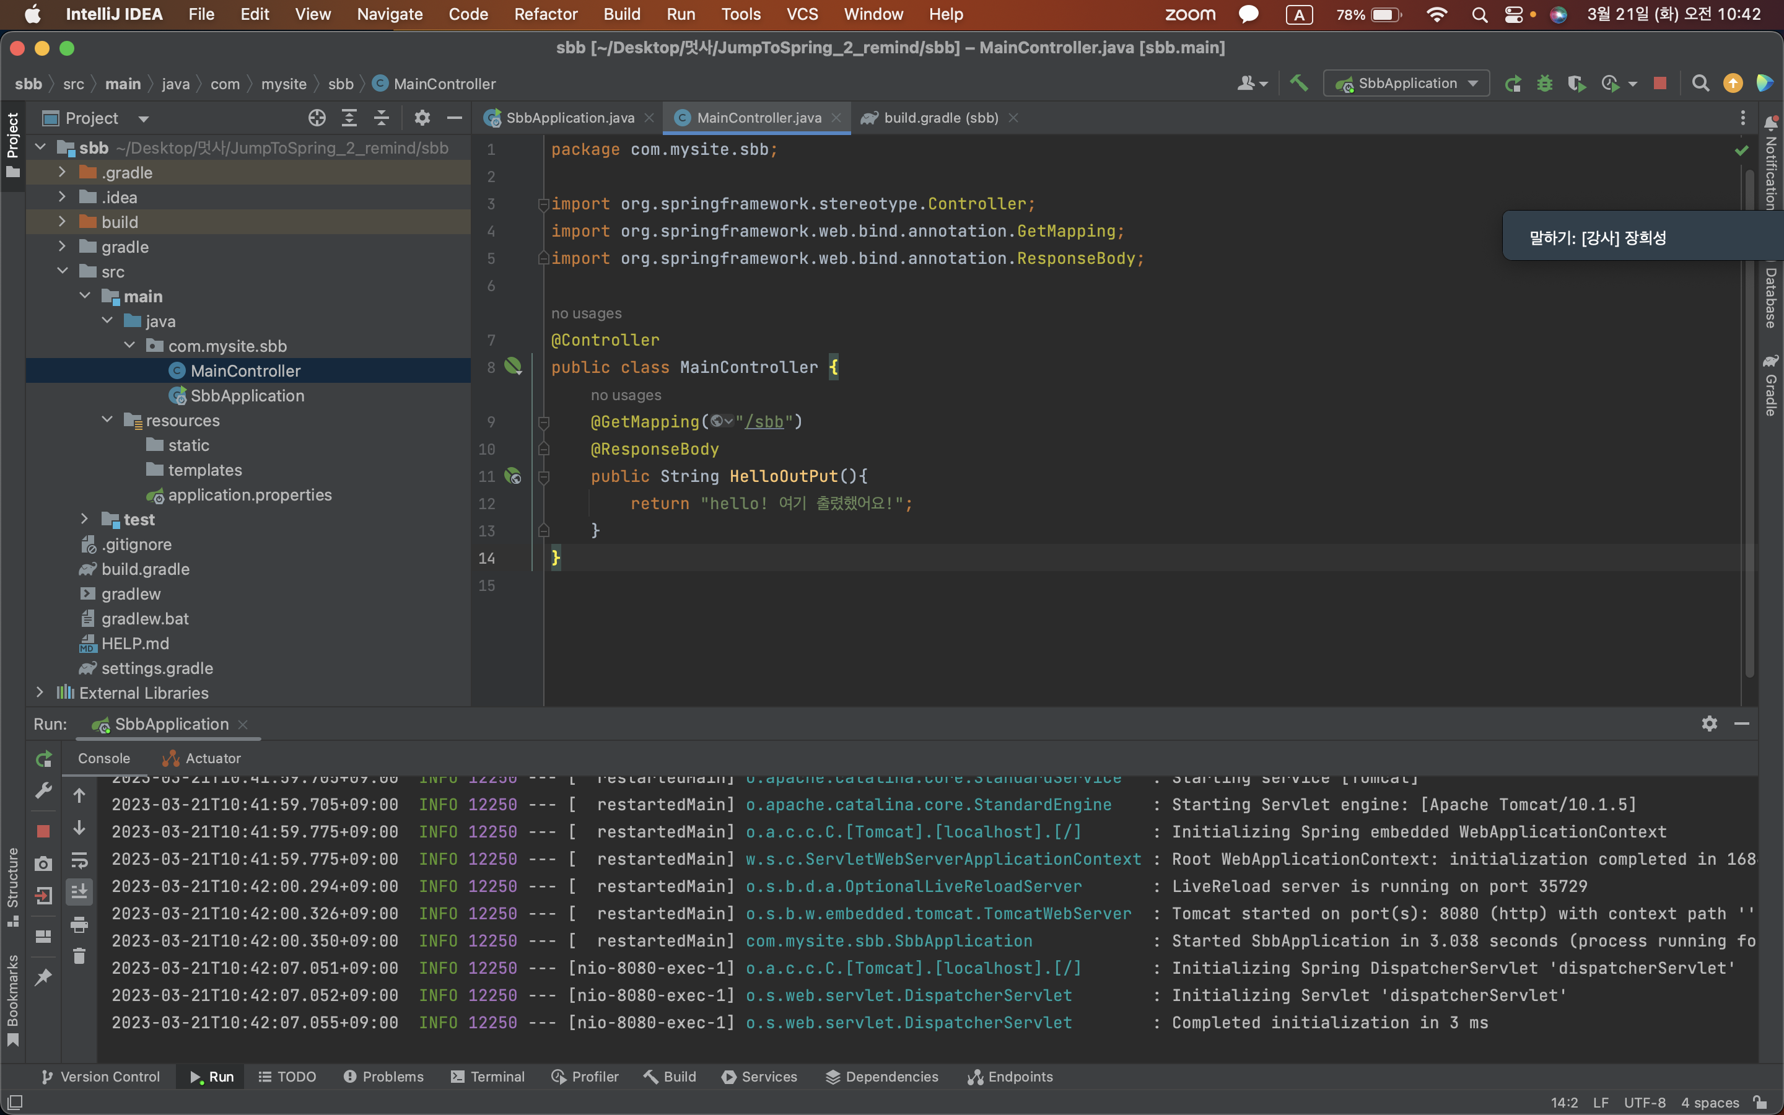
Task: Click the settings gear icon in Run panel
Action: pos(1710,724)
